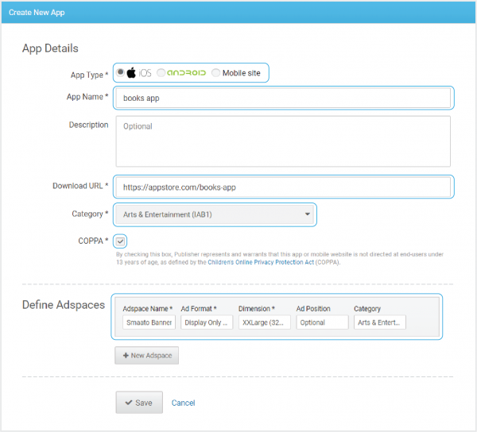Select the Android radio button
Viewport: 477px width, 432px height.
[161, 72]
